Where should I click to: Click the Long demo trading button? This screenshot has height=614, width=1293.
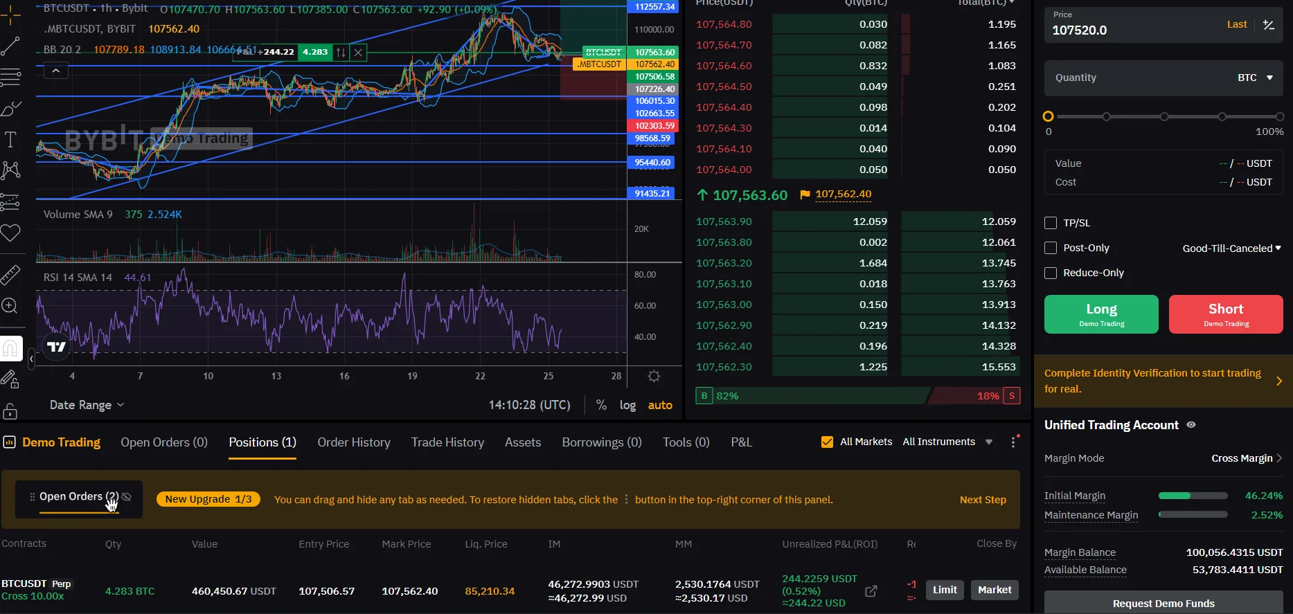[1101, 314]
